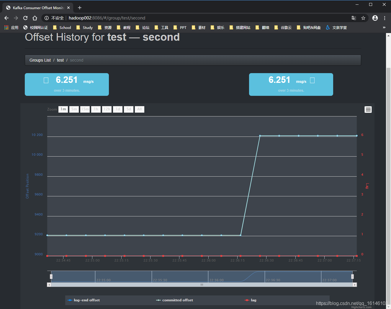Select the 1h zoom range
Image resolution: width=391 pixels, height=309 pixels.
[96, 109]
